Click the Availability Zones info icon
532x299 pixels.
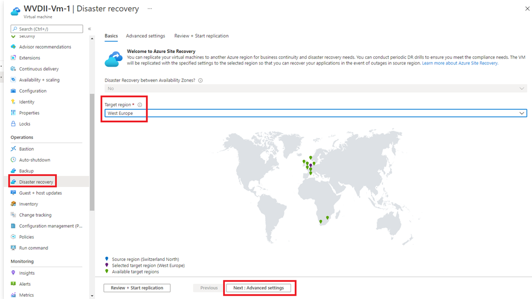click(201, 80)
